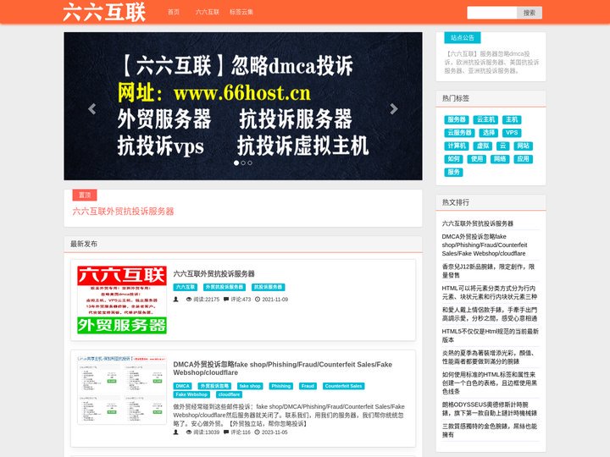Click the 使用 hot tag
This screenshot has height=457, width=610.
click(x=476, y=159)
